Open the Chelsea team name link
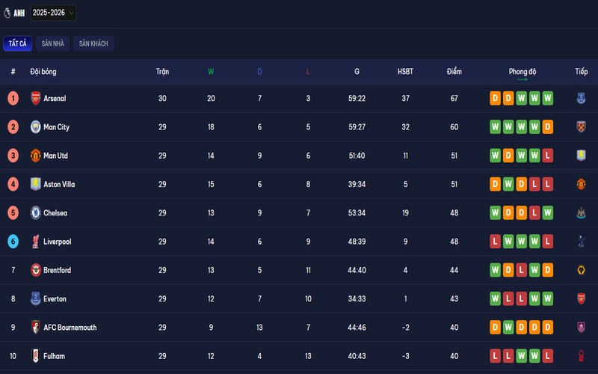This screenshot has height=374, width=598. 55,213
